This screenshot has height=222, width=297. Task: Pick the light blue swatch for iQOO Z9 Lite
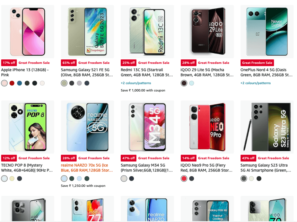(x=191, y=83)
